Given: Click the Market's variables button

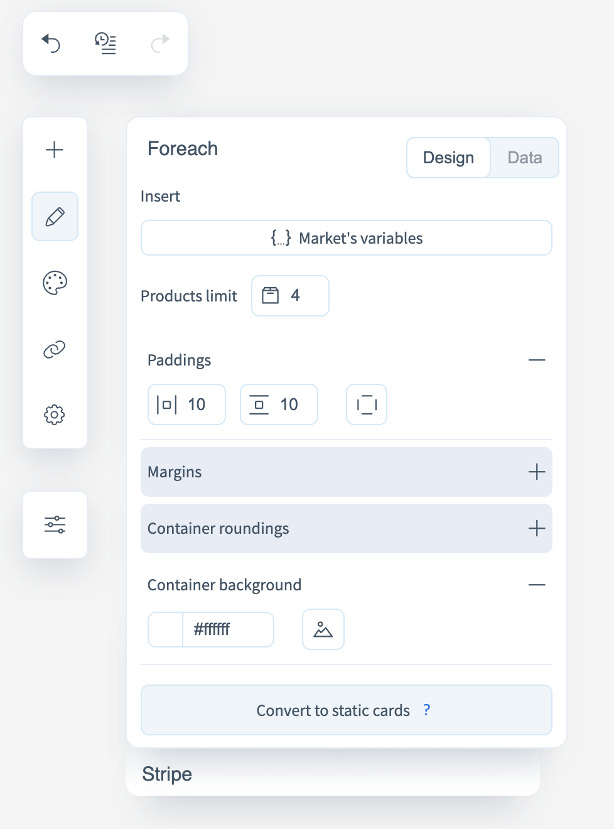Looking at the screenshot, I should [x=347, y=238].
